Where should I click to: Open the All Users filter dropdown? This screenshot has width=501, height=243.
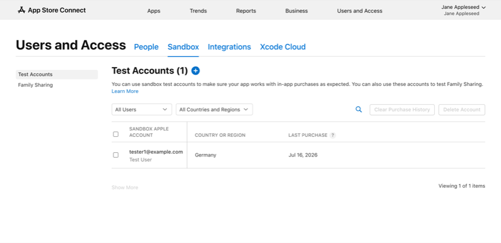click(142, 109)
